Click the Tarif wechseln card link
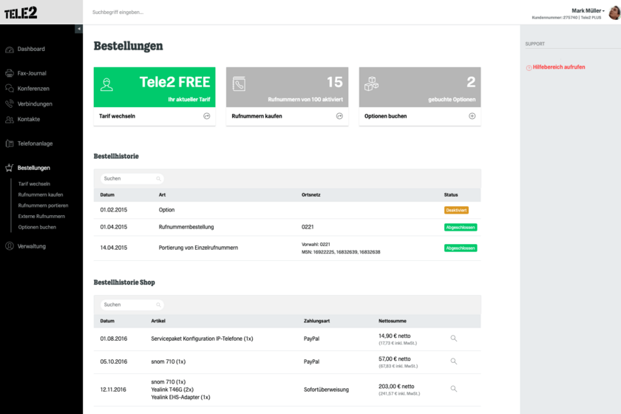621x414 pixels. [x=118, y=116]
